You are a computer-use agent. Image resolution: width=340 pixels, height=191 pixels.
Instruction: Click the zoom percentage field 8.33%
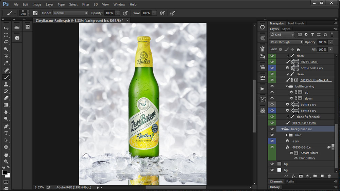39,187
